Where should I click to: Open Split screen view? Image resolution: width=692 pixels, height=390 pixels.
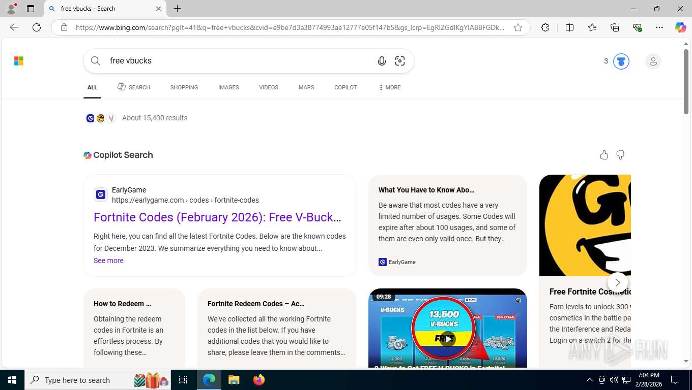[570, 27]
